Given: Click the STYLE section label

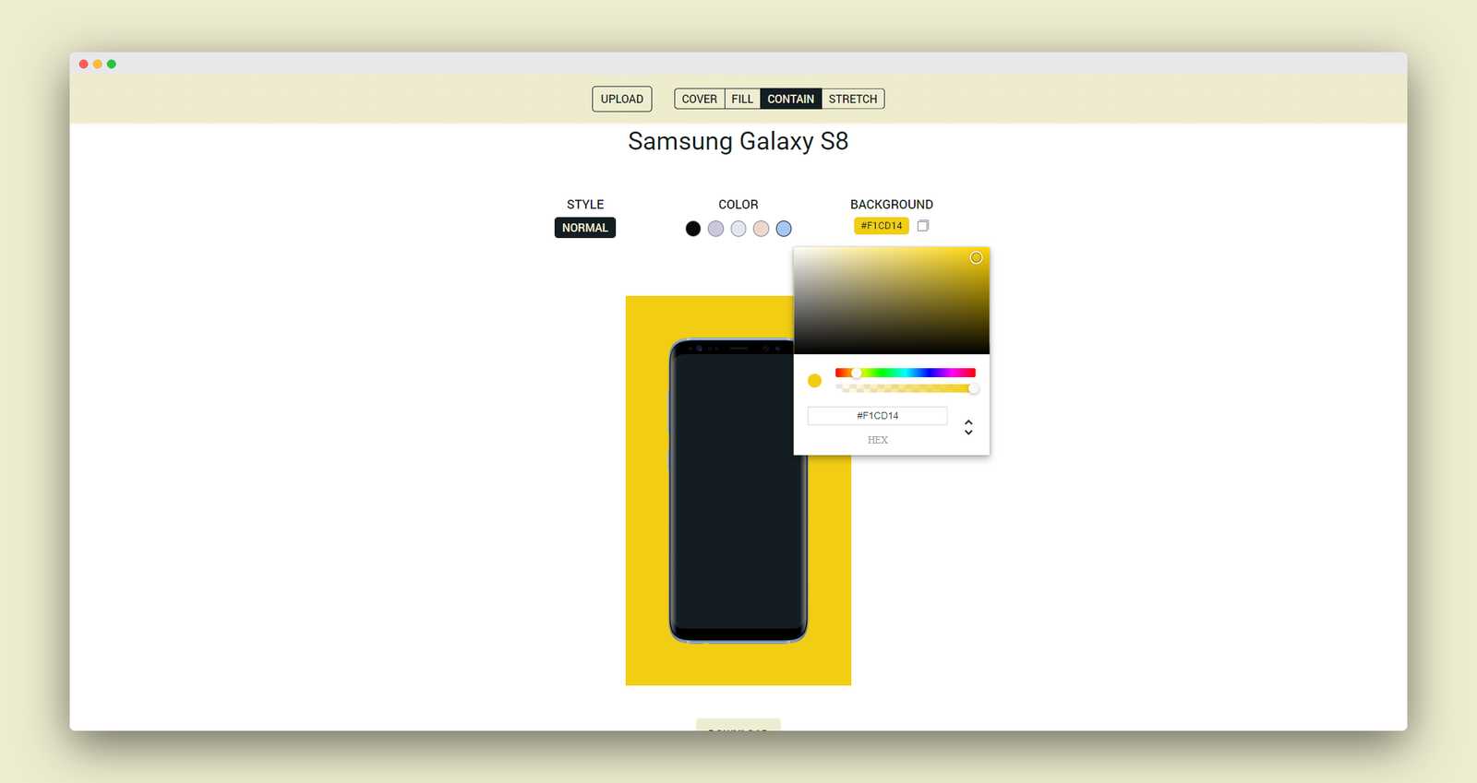Looking at the screenshot, I should pos(585,205).
